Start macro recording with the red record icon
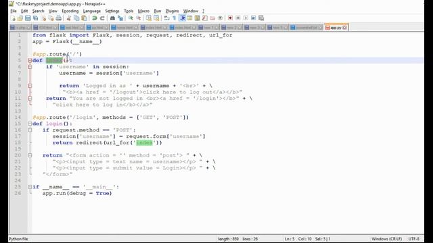Viewport: 433px width, 243px height. pos(230,18)
